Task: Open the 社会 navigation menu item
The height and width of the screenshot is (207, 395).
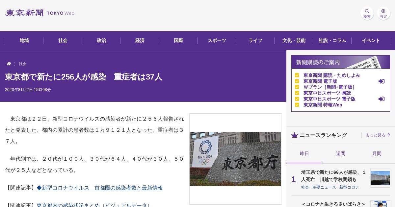Action: (x=63, y=40)
